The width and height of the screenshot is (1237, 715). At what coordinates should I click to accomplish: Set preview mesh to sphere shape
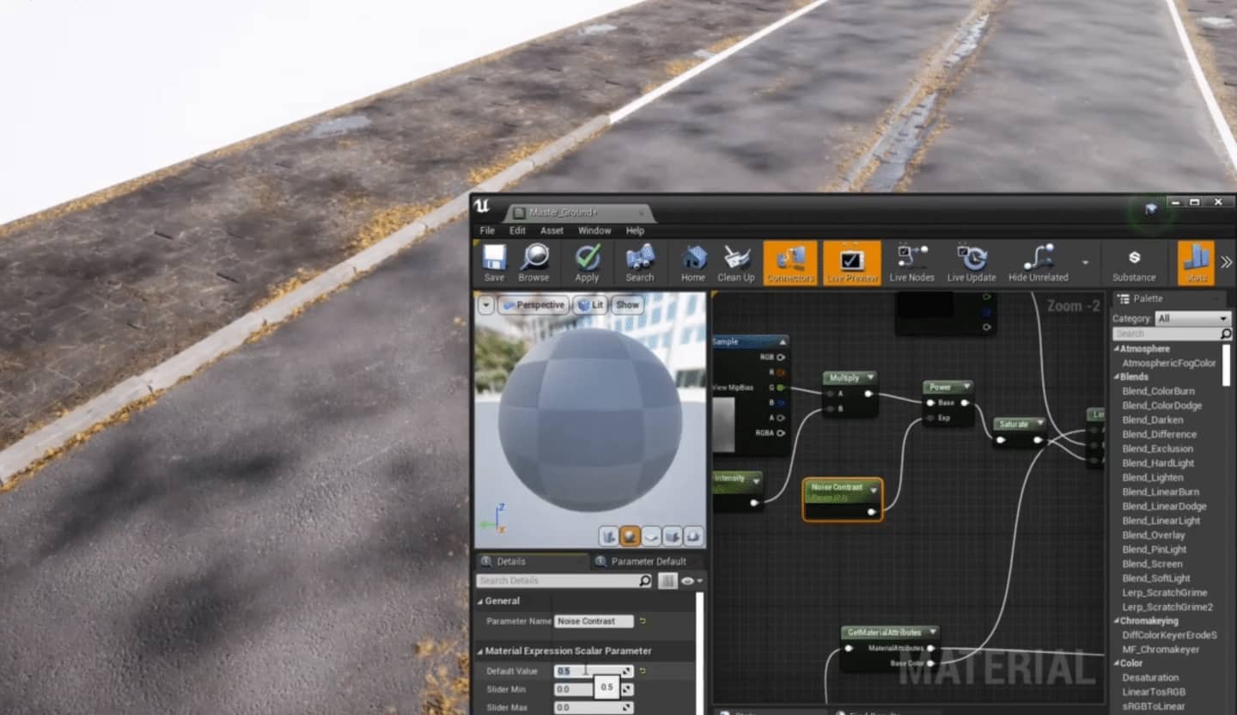click(630, 536)
